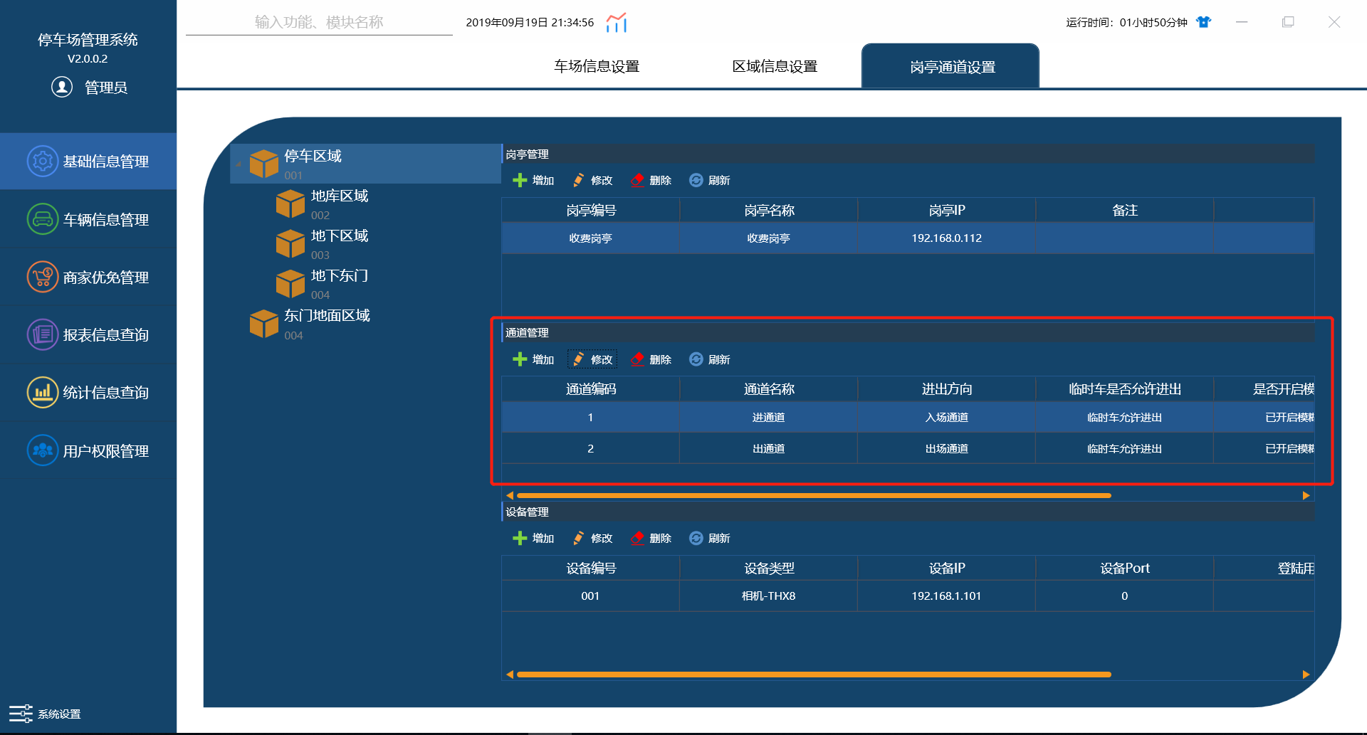1367x735 pixels.
Task: Click right arrow of 通道管理 scrollbar
Action: pos(1306,495)
